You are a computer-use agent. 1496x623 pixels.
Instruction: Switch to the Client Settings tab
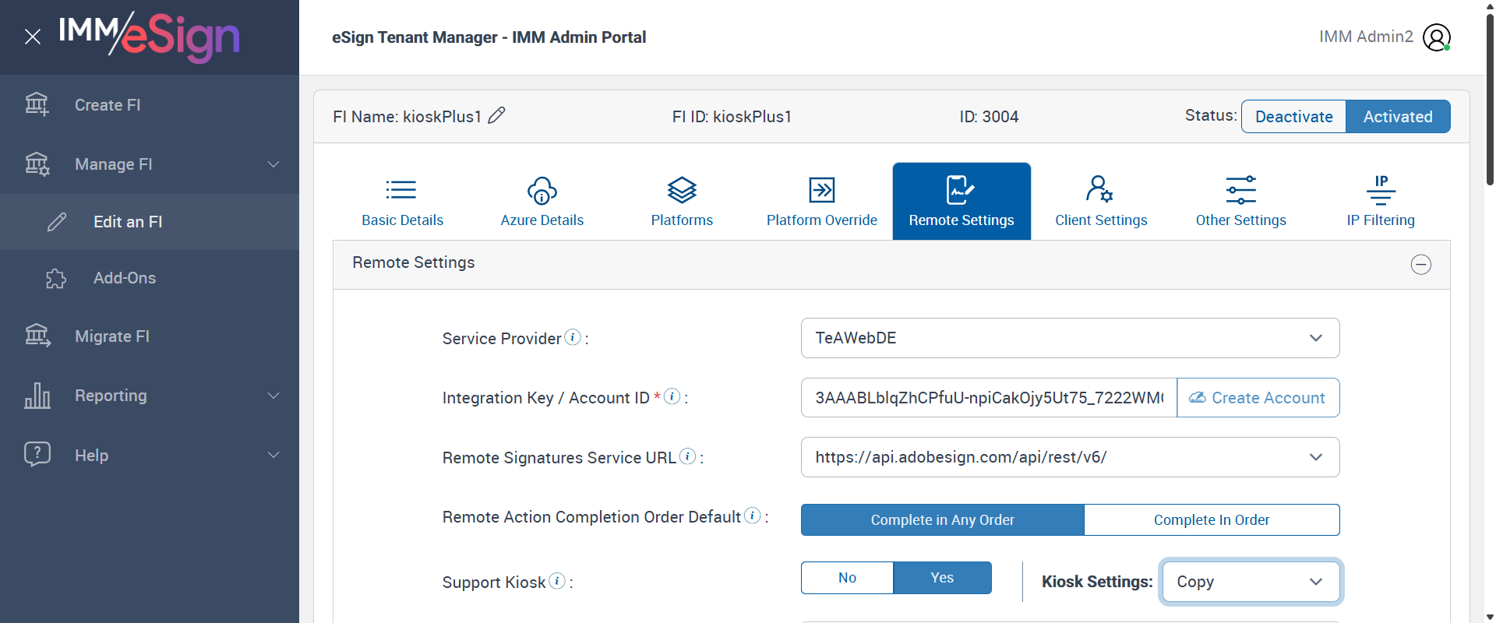click(1100, 201)
